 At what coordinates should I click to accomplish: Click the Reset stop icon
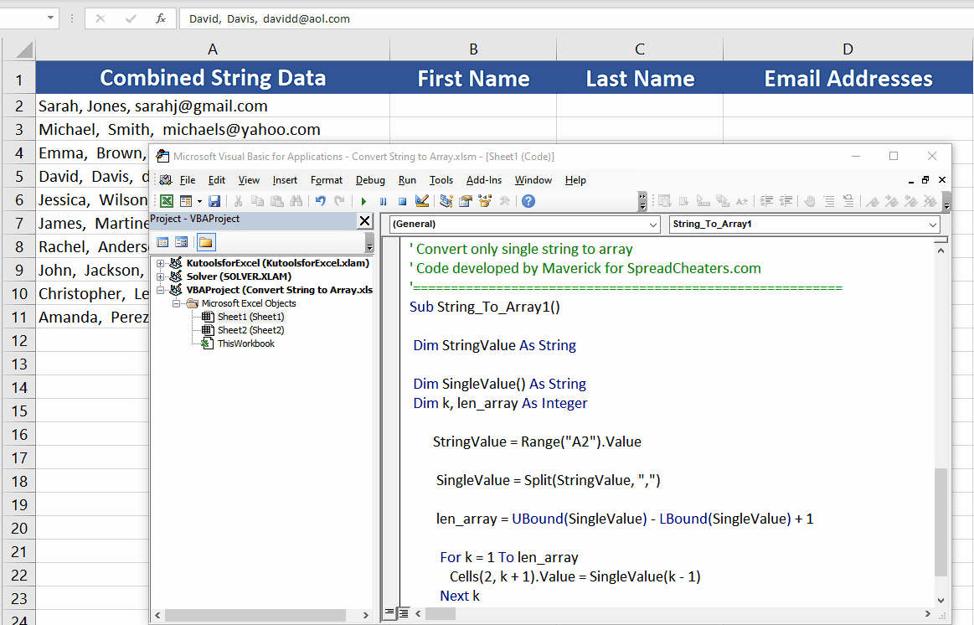coord(403,201)
